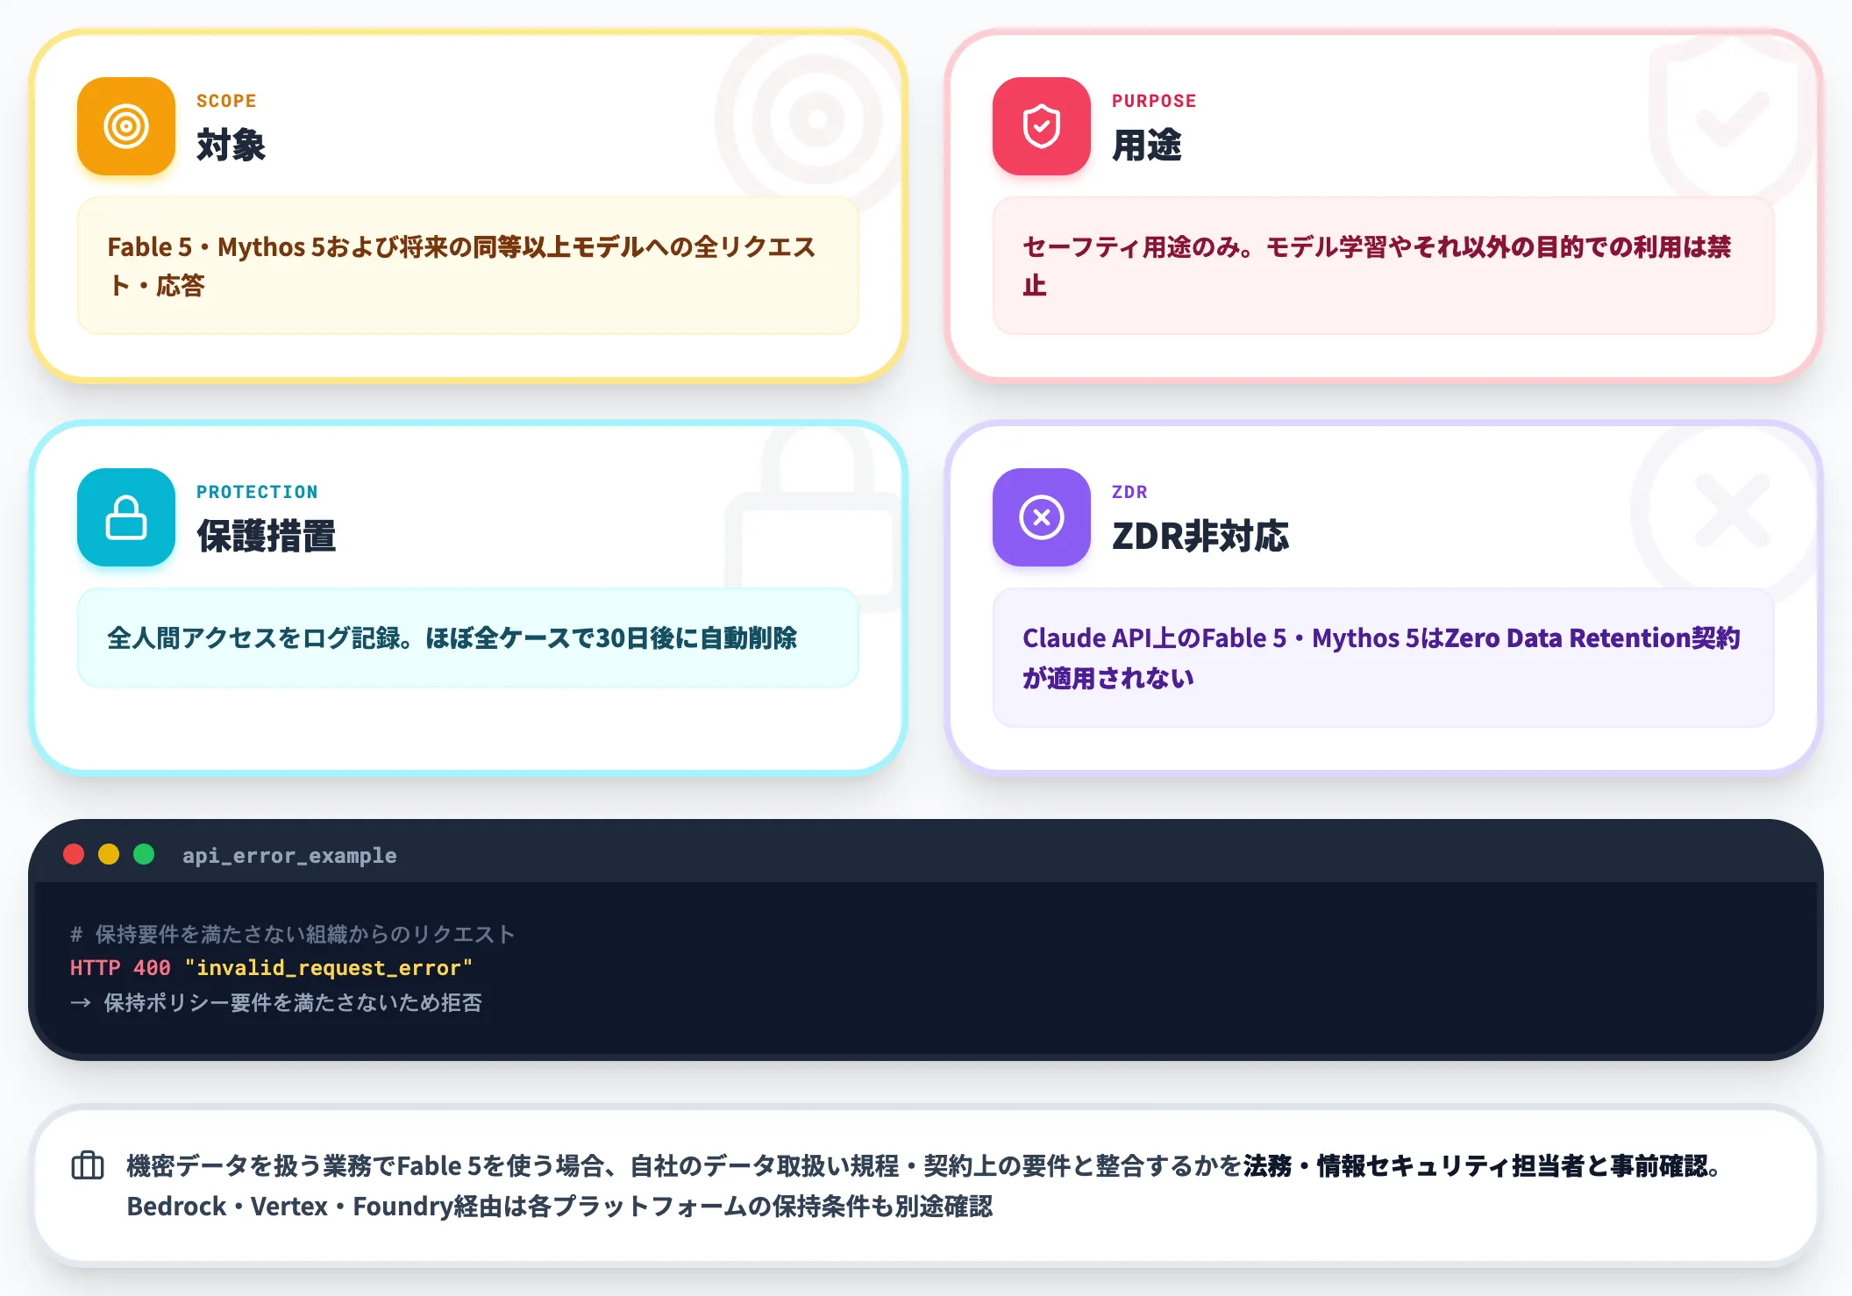Click the "invalid_request_error" string
The image size is (1852, 1296).
[329, 967]
